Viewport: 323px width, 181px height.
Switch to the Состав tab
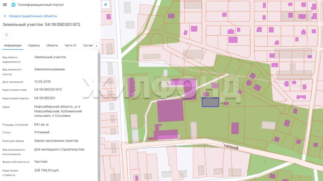tap(88, 45)
